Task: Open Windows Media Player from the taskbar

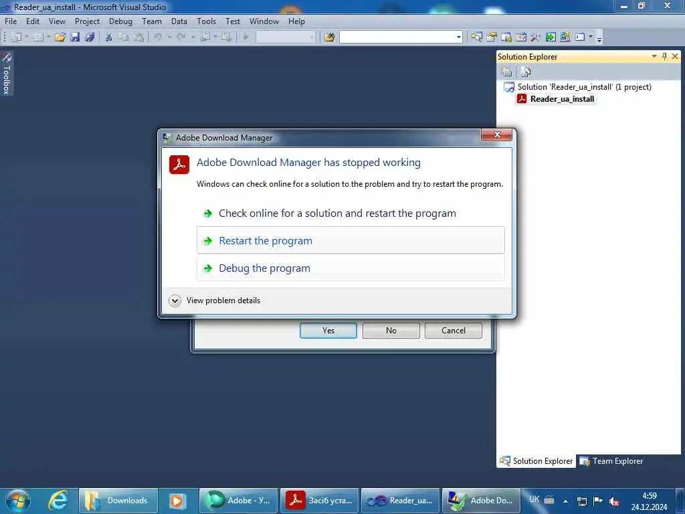Action: tap(177, 501)
